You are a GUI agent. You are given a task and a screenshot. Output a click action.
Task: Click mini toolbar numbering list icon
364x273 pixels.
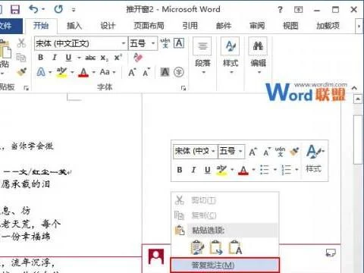pos(286,170)
